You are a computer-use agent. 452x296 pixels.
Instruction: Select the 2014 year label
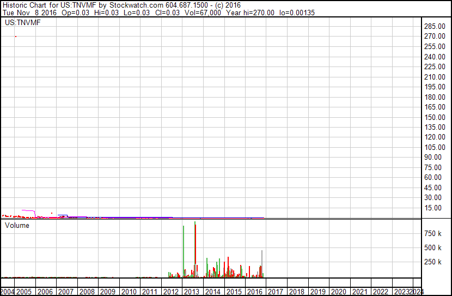213,292
